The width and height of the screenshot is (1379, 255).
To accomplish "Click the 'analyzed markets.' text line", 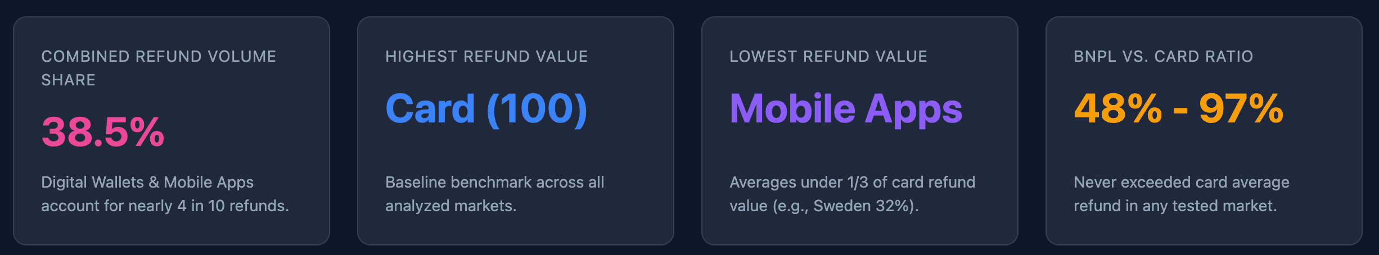I will coord(451,206).
